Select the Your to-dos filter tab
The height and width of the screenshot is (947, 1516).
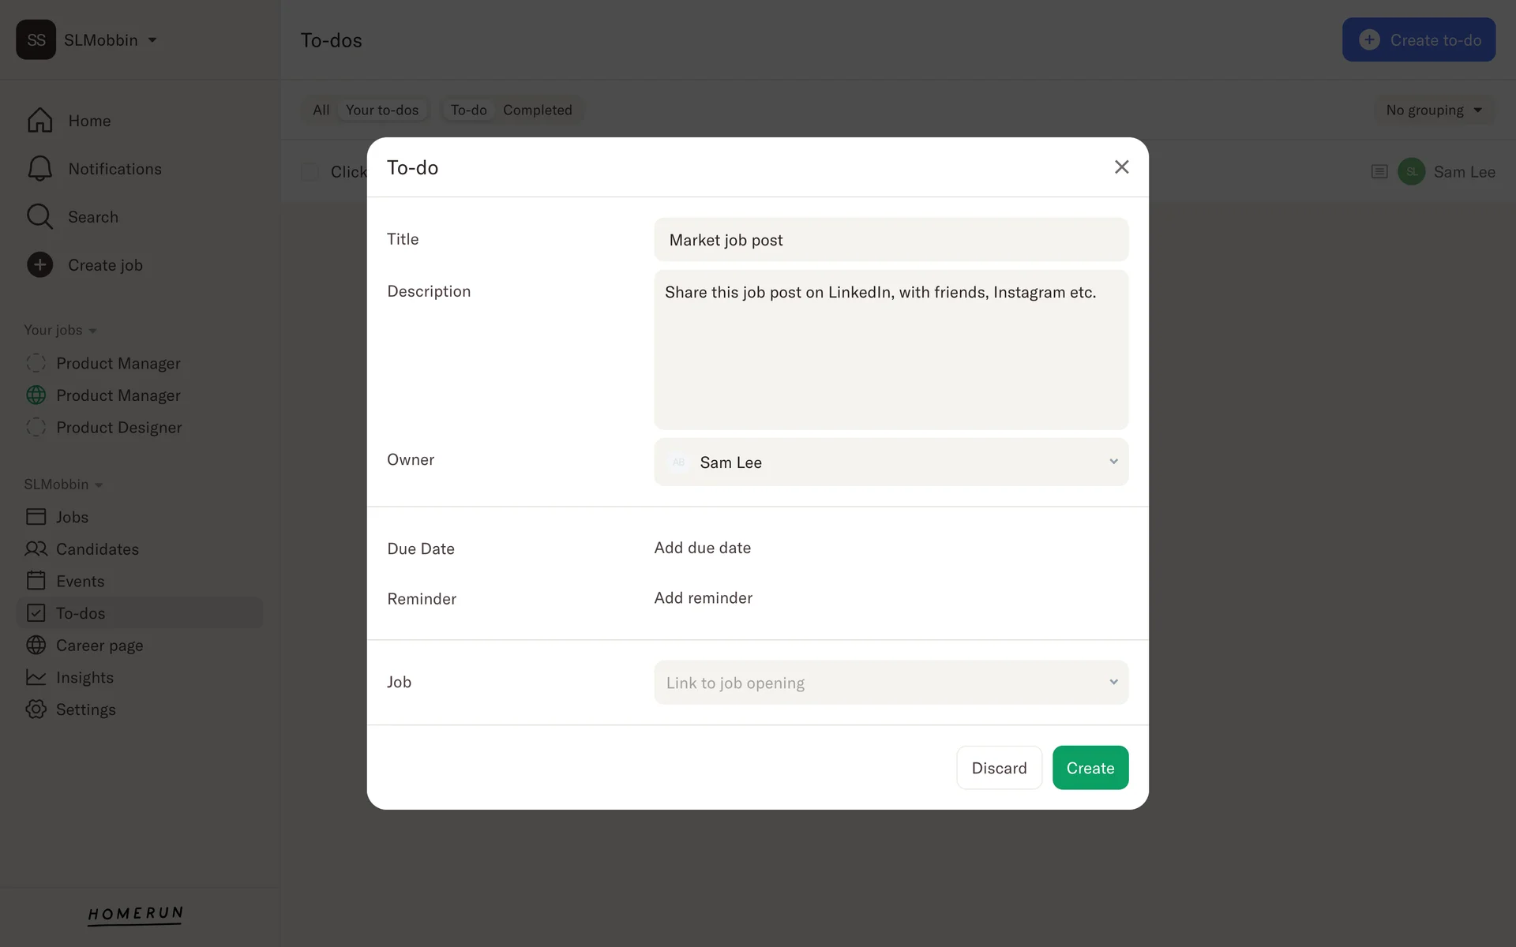pyautogui.click(x=382, y=110)
